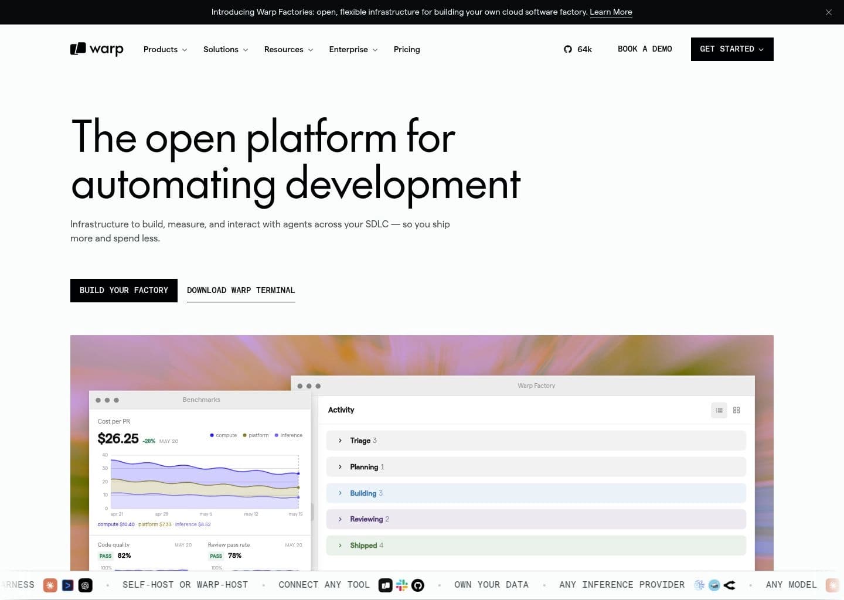Click Book a Demo
Screen dimensions: 844x600
pyautogui.click(x=645, y=49)
